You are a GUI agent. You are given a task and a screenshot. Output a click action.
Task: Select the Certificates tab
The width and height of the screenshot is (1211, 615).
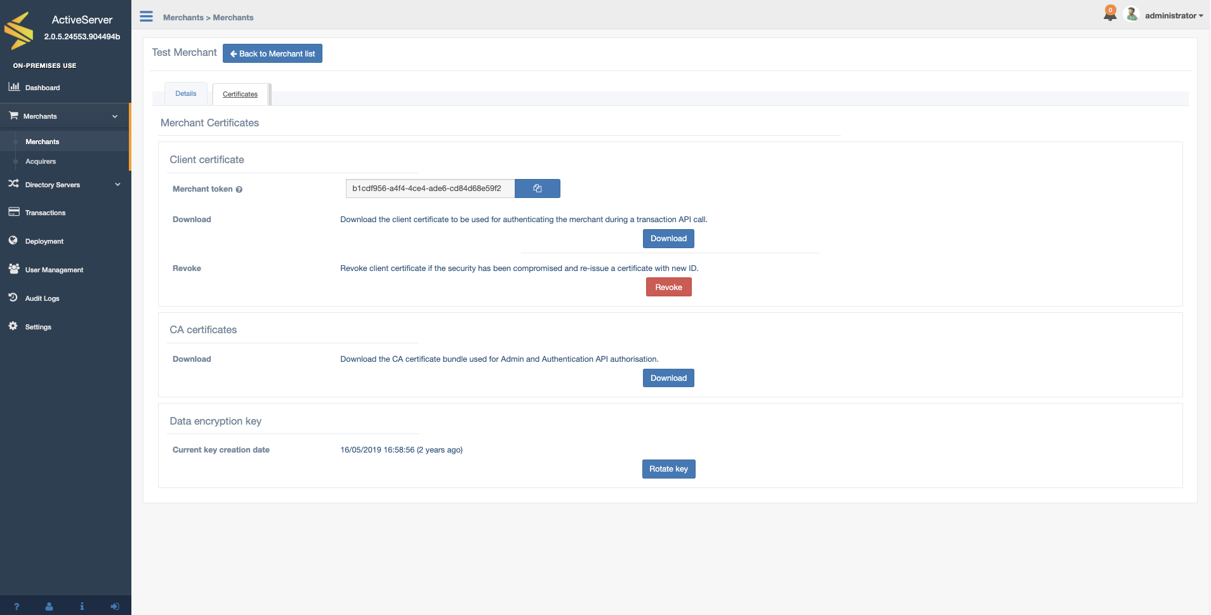[240, 95]
